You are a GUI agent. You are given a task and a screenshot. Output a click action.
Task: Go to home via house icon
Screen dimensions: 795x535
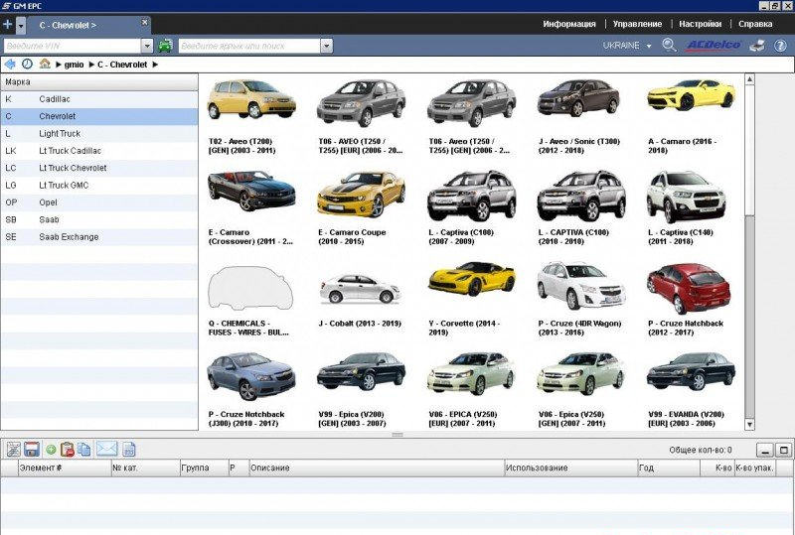(x=45, y=64)
